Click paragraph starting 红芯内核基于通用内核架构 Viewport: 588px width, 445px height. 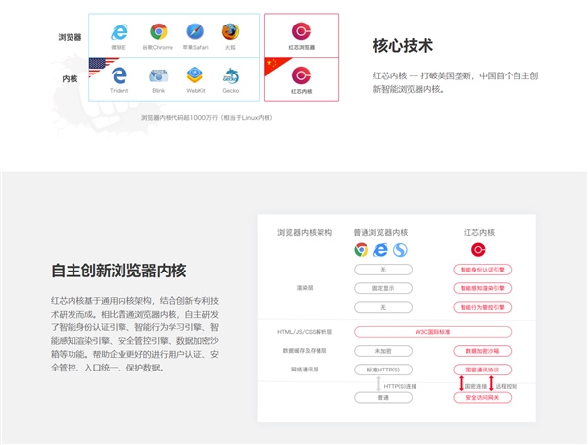click(x=134, y=334)
